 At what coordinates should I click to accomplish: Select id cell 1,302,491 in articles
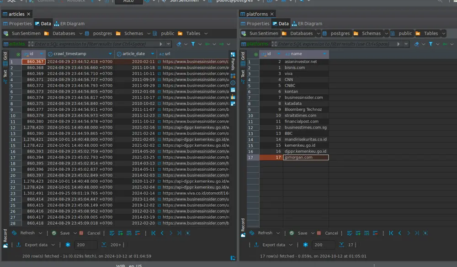pyautogui.click(x=33, y=193)
